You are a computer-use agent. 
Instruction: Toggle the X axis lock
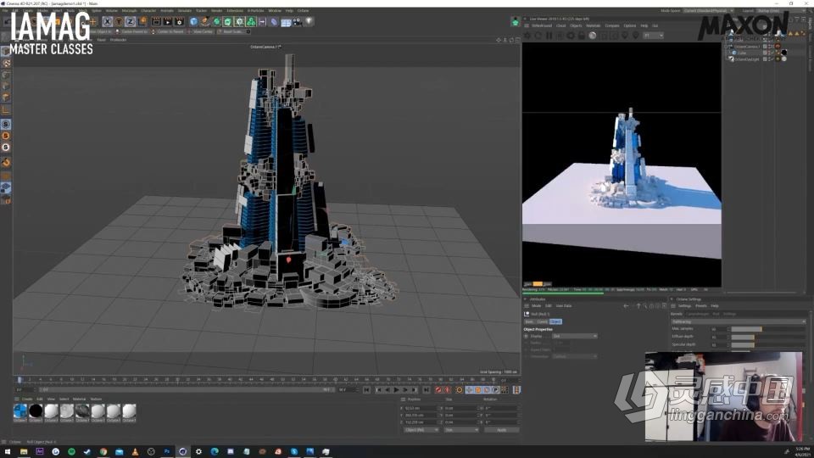click(x=107, y=21)
